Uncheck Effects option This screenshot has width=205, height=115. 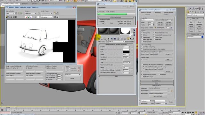(142, 35)
